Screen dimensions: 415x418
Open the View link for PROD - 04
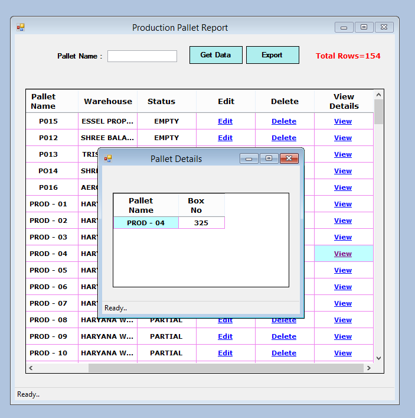343,254
